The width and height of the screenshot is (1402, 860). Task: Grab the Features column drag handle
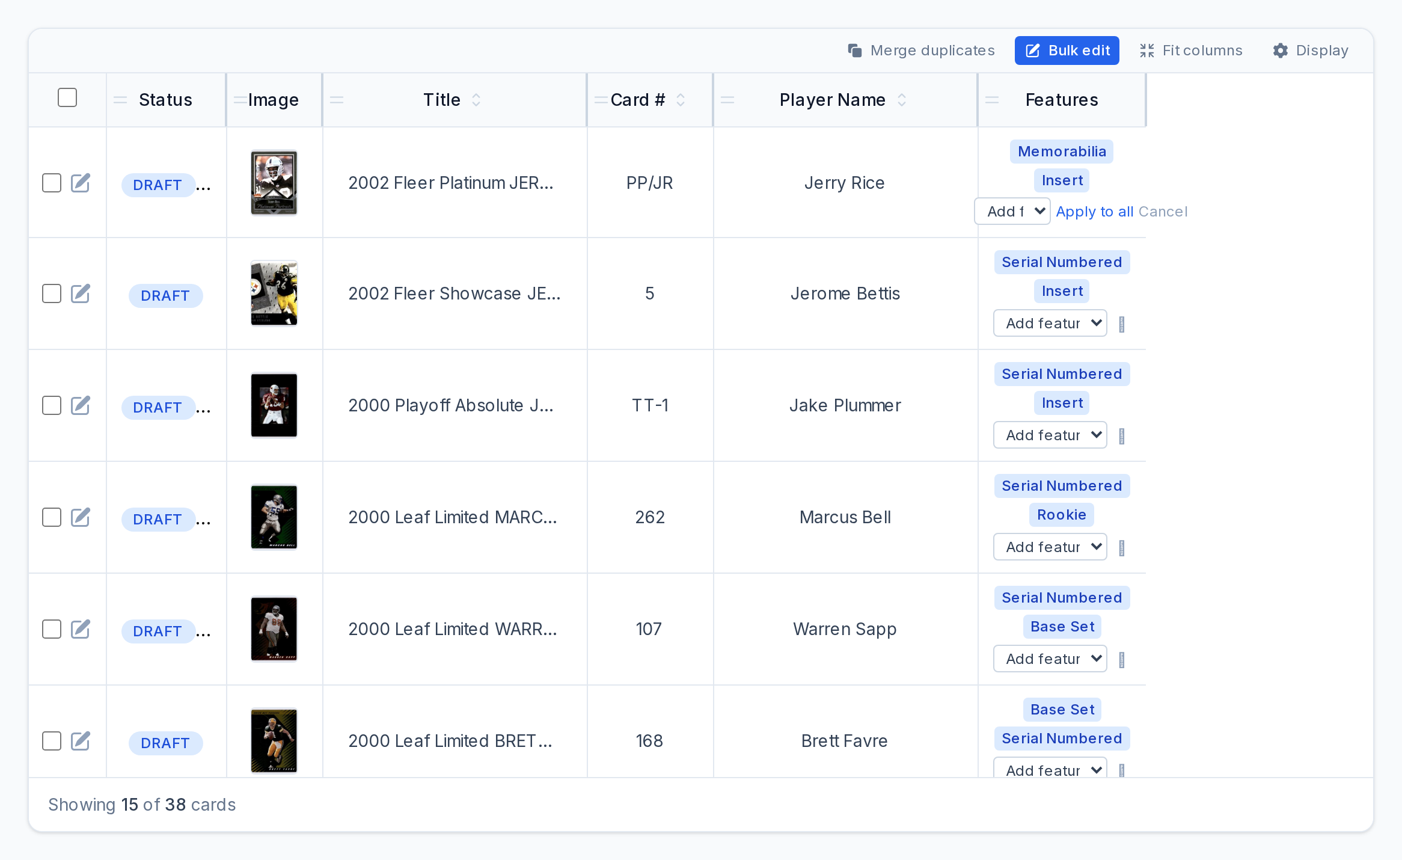point(992,100)
